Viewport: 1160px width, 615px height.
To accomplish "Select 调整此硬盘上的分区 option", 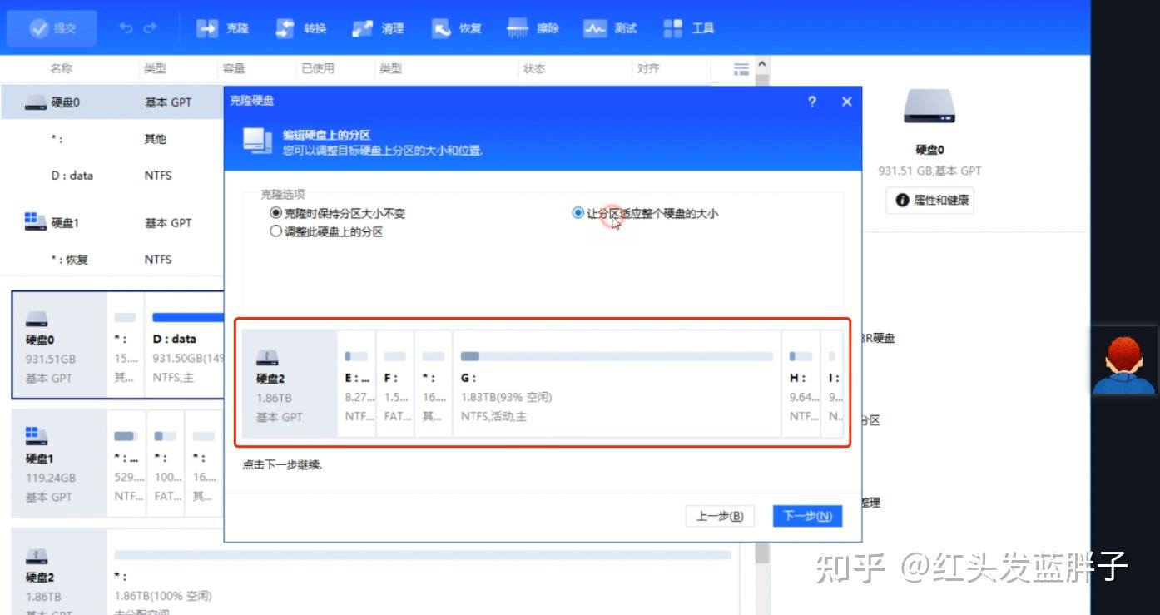I will (275, 231).
